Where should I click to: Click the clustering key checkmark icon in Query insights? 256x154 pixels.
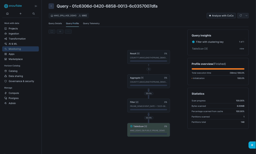(193, 42)
